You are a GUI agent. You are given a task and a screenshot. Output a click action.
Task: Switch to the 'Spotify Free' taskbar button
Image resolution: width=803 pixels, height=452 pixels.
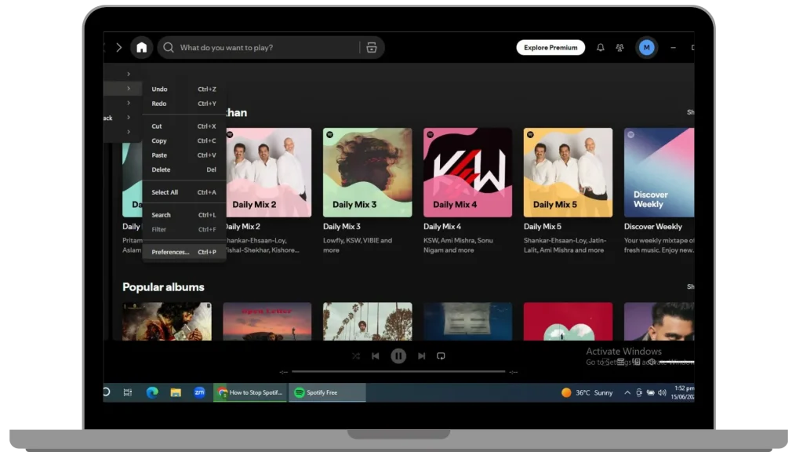(x=327, y=392)
